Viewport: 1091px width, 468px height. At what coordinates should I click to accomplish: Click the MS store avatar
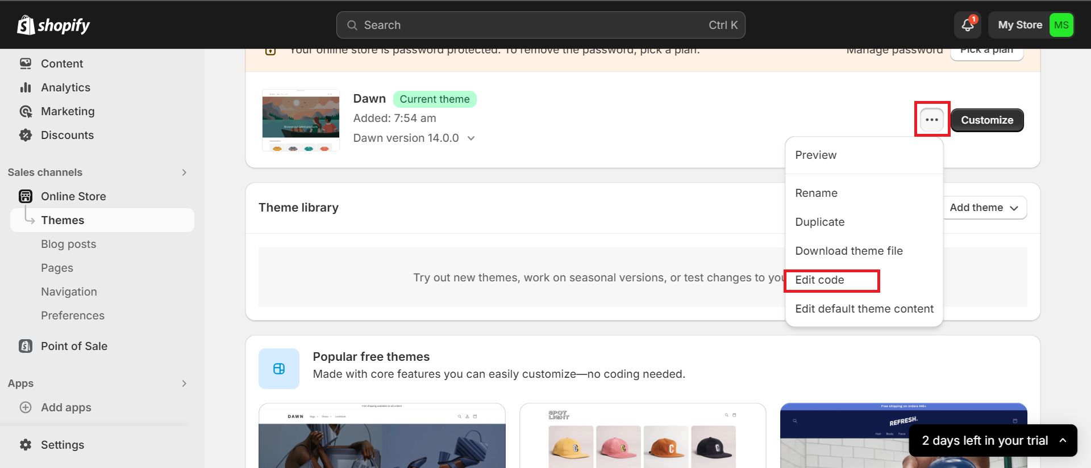(1061, 25)
